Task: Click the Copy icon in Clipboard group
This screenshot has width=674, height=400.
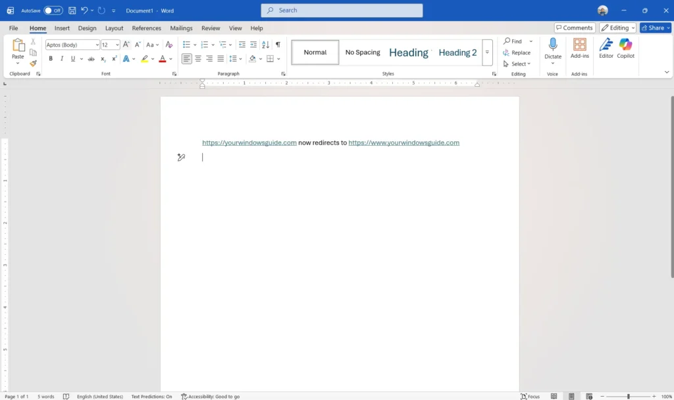Action: point(33,53)
